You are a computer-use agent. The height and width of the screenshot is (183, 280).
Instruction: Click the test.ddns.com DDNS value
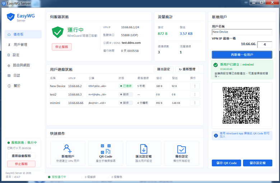pos(131,43)
